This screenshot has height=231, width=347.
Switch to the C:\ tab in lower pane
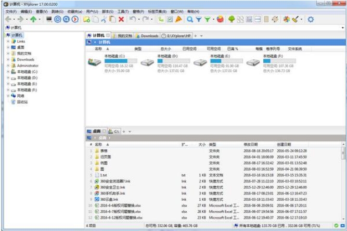tap(114, 132)
